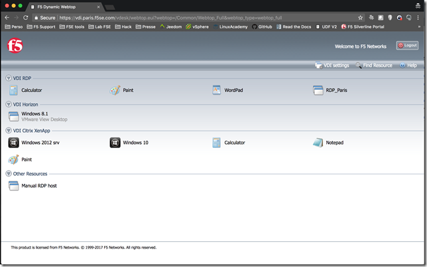Click the VMware View Desktop subtitle

coord(44,120)
